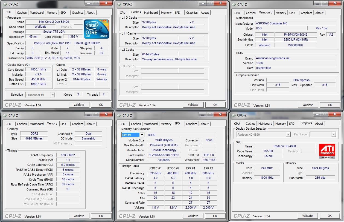The width and height of the screenshot is (344, 222).
Task: Click the FSB:DRAM 1:1 field
Action: tap(68, 160)
